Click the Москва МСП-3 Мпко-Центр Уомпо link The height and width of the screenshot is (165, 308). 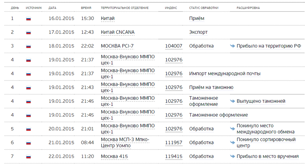(125, 142)
